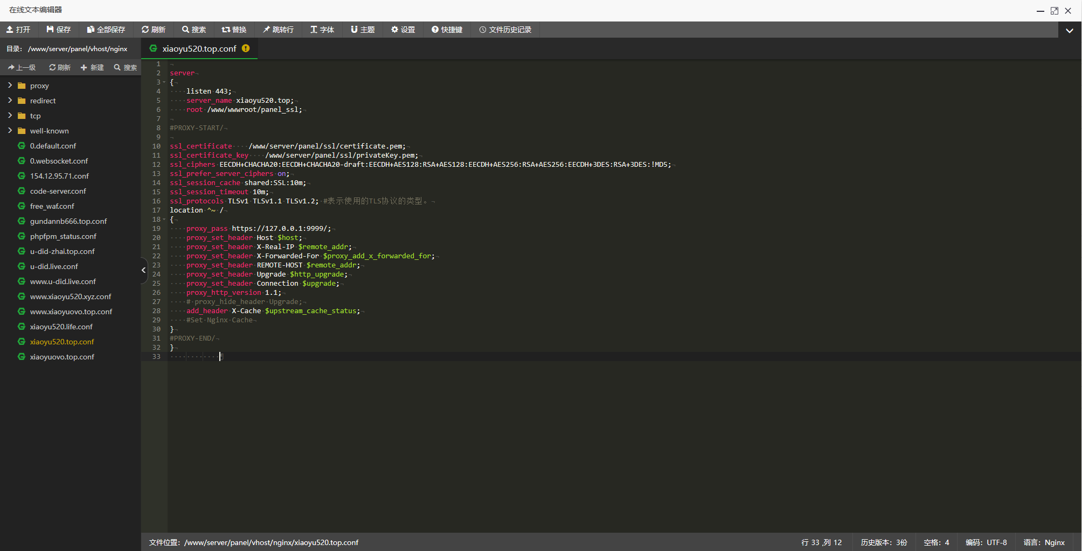1082x551 pixels.
Task: Click 历史版本: 3份 in status bar
Action: pos(884,542)
